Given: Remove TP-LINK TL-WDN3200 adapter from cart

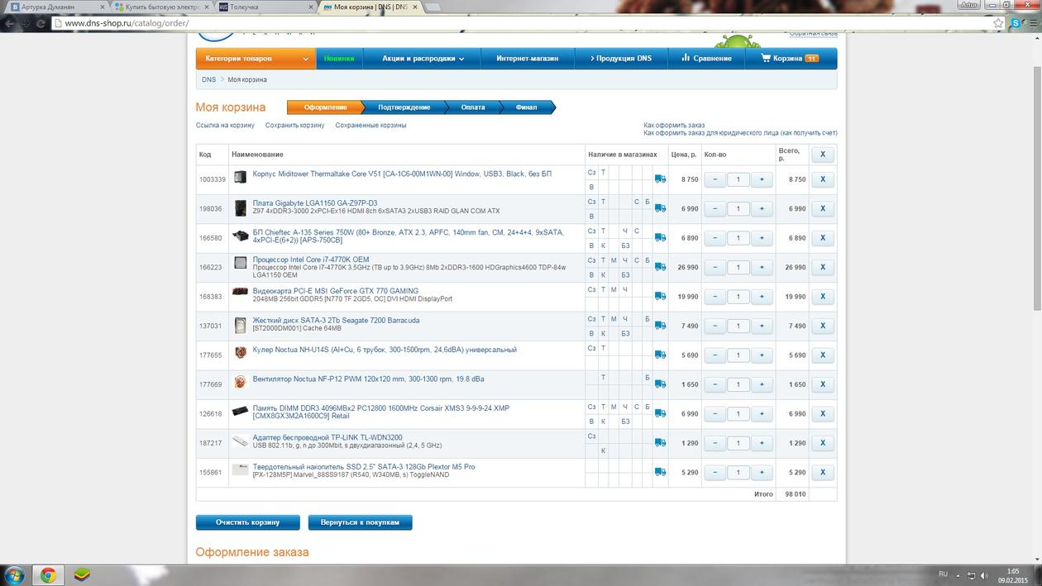Looking at the screenshot, I should click(823, 443).
